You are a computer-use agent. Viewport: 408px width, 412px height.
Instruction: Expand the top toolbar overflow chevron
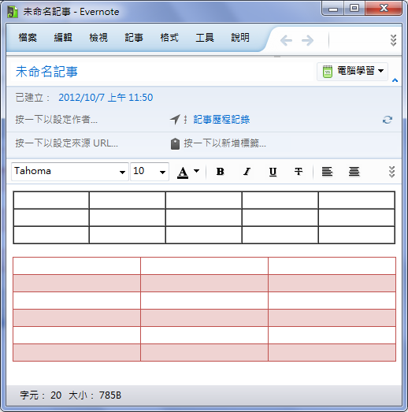393,40
